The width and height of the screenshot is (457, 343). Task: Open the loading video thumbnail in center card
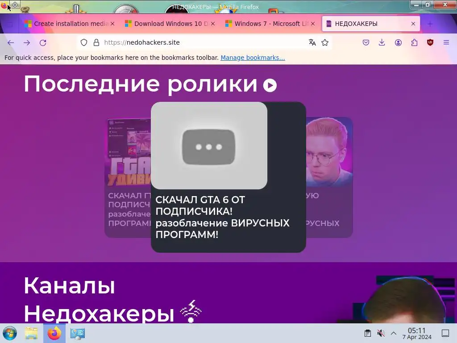(209, 146)
